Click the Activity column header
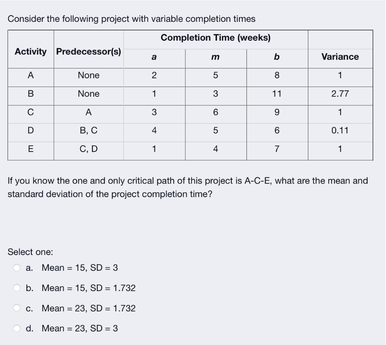Image resolution: width=386 pixels, height=345 pixels. (31, 52)
